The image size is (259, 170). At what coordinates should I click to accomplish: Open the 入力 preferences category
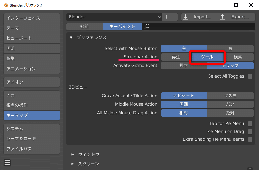31,96
